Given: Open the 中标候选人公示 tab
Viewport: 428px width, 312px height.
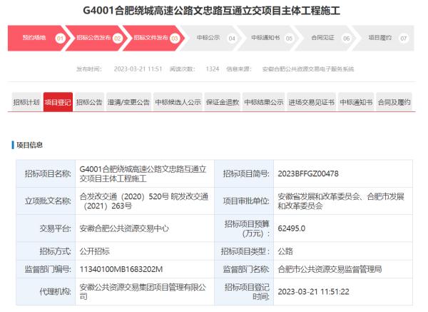Looking at the screenshot, I should tap(178, 102).
